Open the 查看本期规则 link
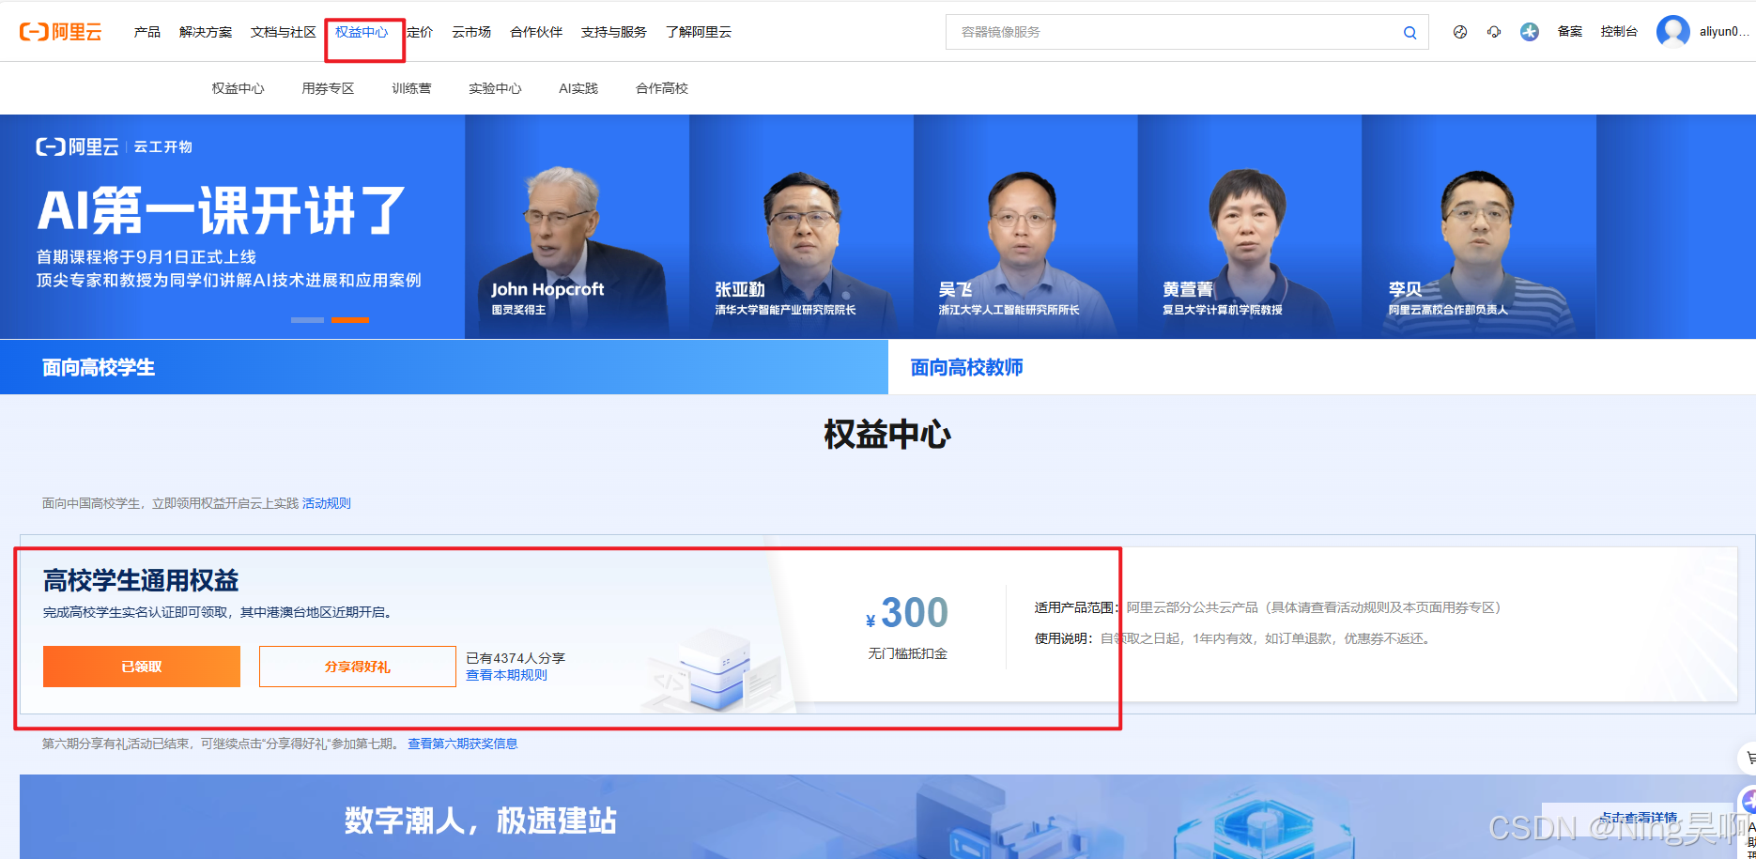1756x859 pixels. 506,675
